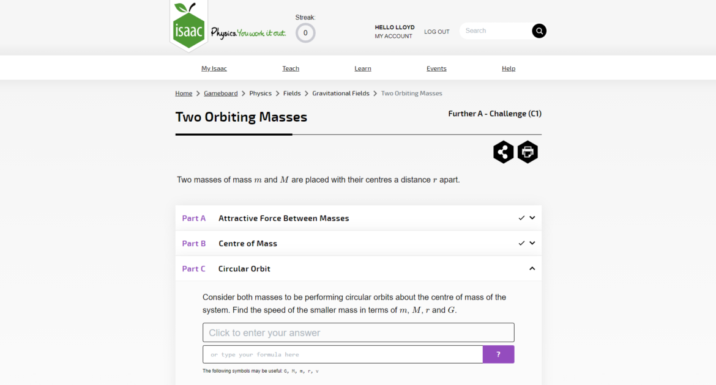The height and width of the screenshot is (385, 716).
Task: Click the checkmark on the Part B row
Action: click(521, 243)
